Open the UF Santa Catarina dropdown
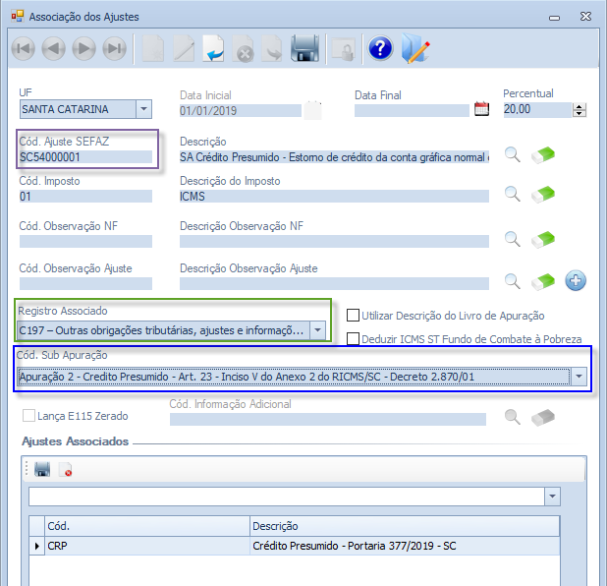Viewport: 607px width, 586px height. [x=143, y=109]
